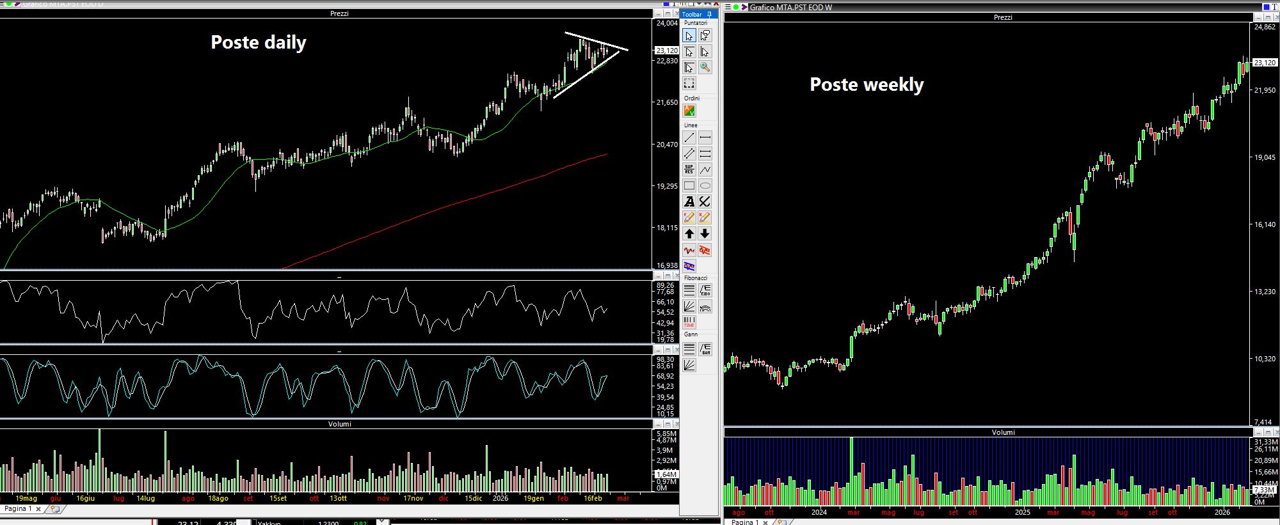This screenshot has width=1280, height=525.
Task: Insert a down arrow marker
Action: click(x=705, y=233)
